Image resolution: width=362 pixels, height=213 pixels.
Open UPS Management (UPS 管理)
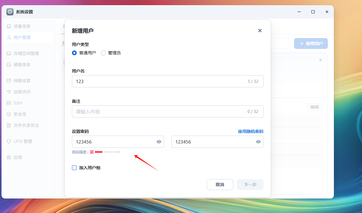[x=29, y=141]
